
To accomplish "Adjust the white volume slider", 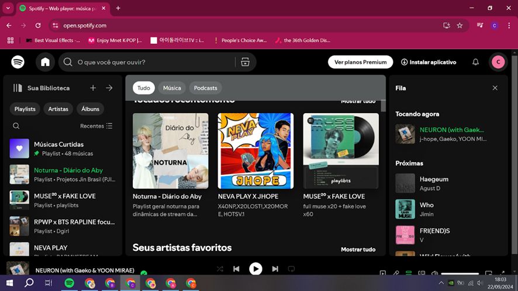I will pyautogui.click(x=460, y=274).
